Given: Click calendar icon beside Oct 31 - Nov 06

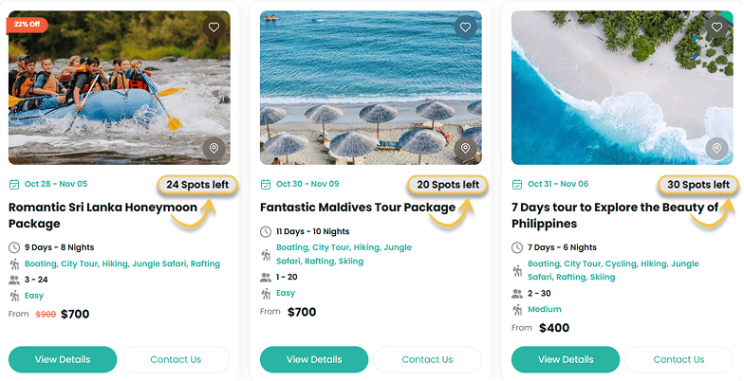Looking at the screenshot, I should (517, 184).
